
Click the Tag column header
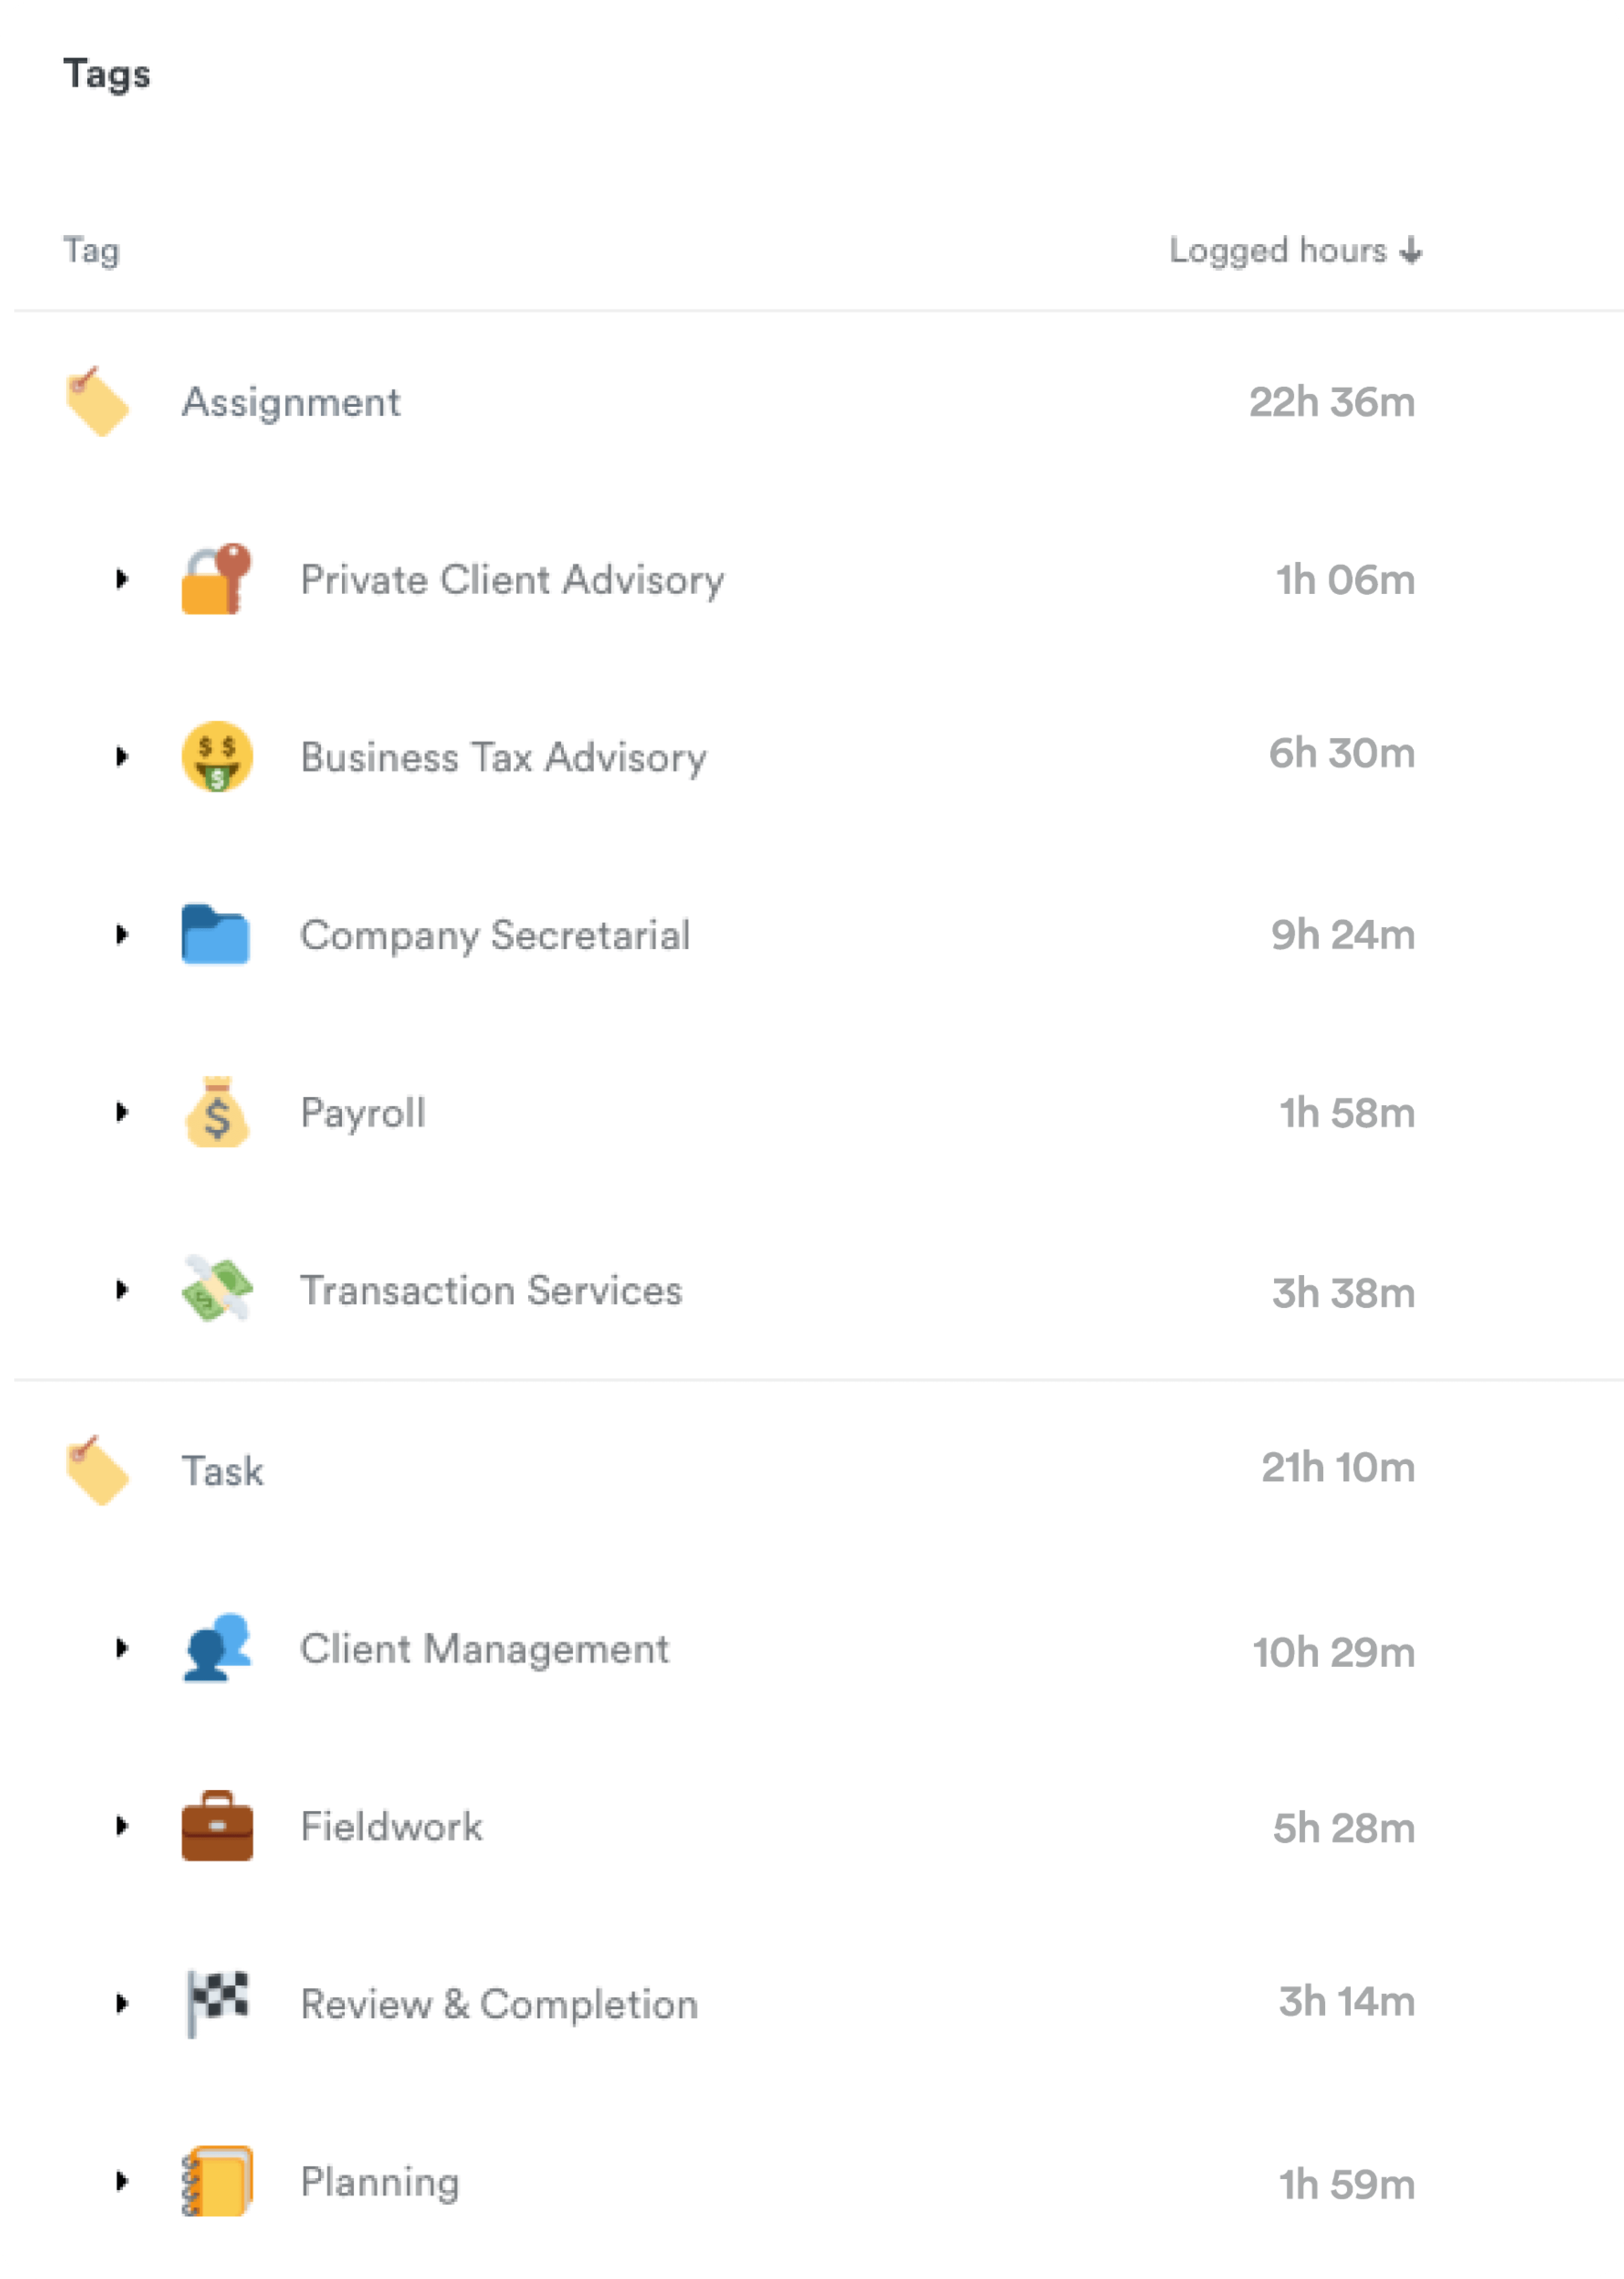click(91, 250)
